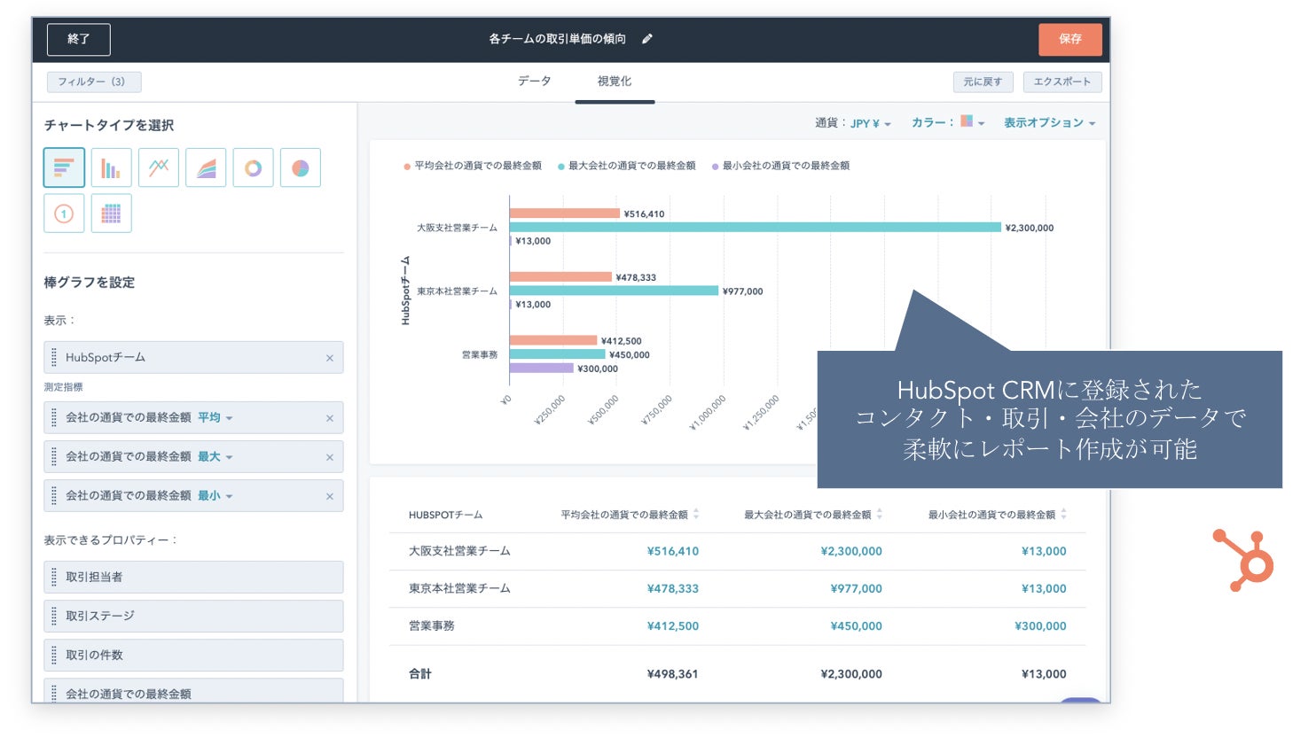Click the 元に戻す undo button

pos(983,82)
